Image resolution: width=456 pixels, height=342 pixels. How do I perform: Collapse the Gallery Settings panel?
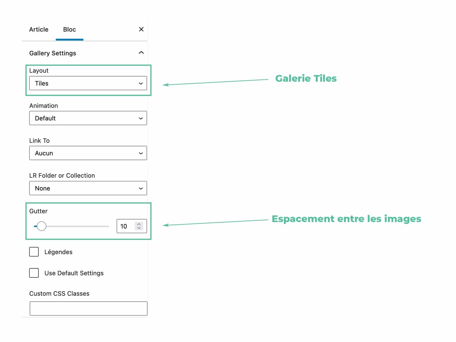tap(141, 53)
